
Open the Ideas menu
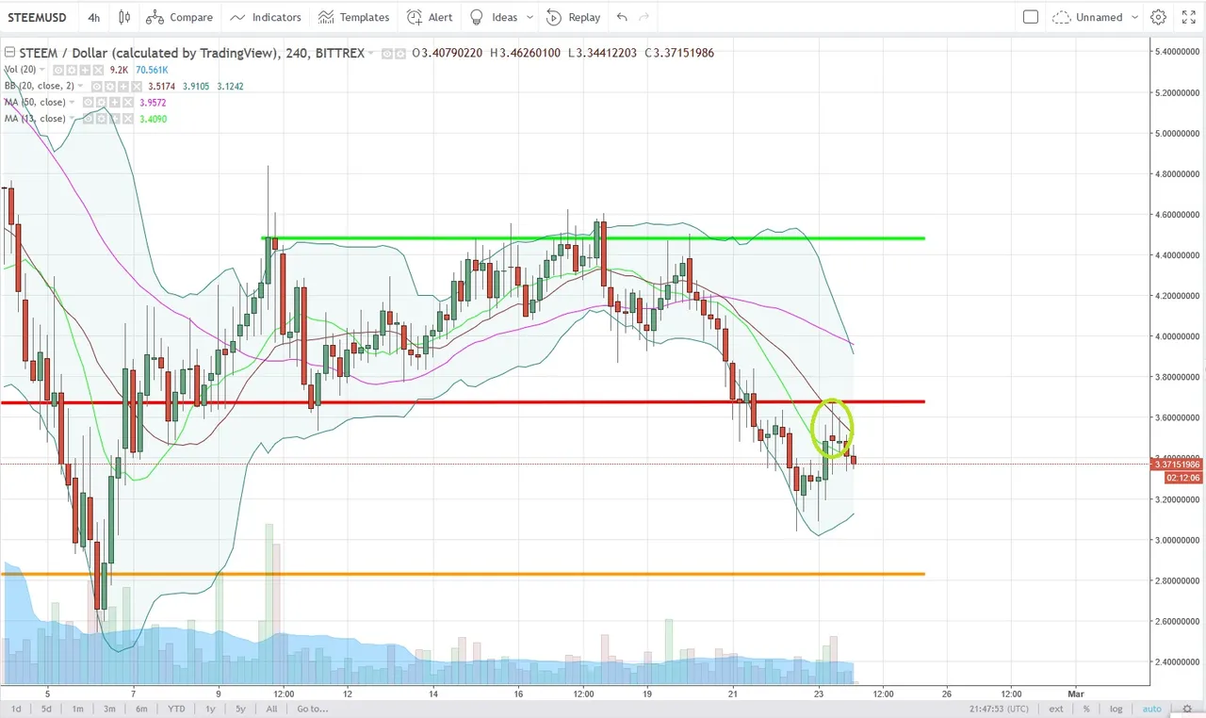coord(494,17)
